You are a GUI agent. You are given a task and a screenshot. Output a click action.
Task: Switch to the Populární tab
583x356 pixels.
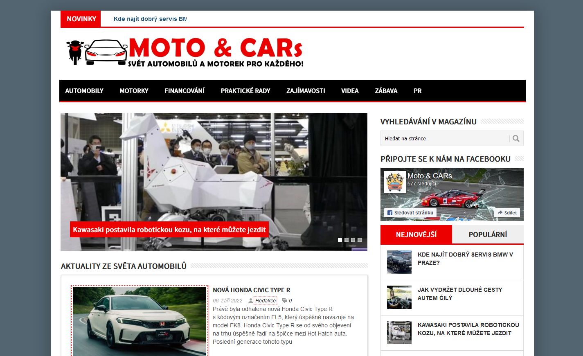point(488,234)
